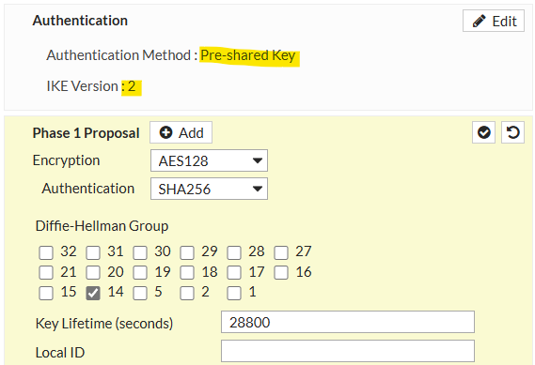Click the revert arrow icon in Phase 1 Proposal

click(512, 132)
